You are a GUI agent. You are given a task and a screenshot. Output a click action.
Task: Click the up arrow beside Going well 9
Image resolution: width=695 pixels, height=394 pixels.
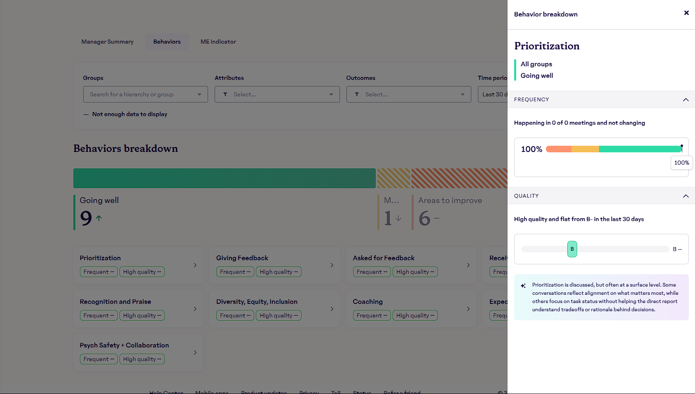(99, 218)
